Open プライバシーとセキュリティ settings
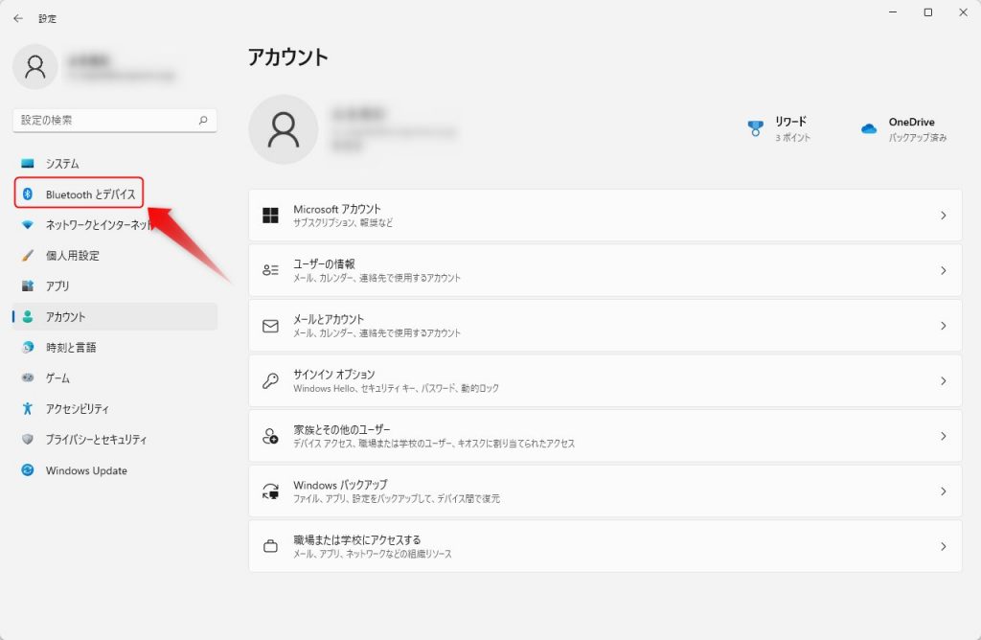This screenshot has width=981, height=640. (x=115, y=439)
